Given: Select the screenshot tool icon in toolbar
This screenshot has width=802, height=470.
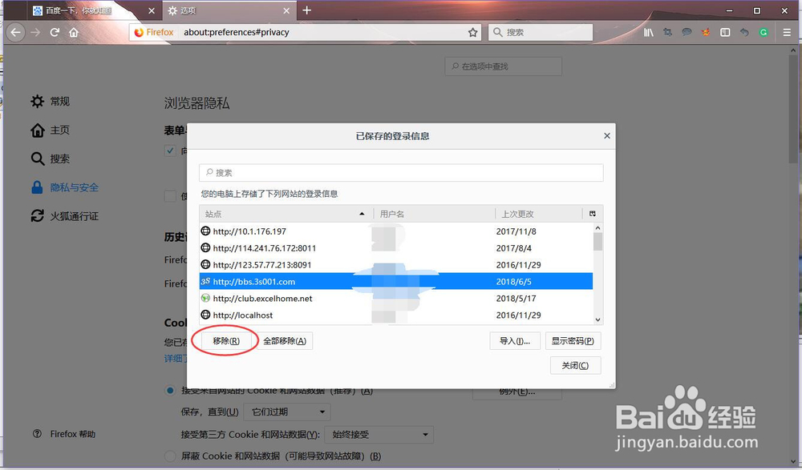Looking at the screenshot, I should (x=667, y=32).
